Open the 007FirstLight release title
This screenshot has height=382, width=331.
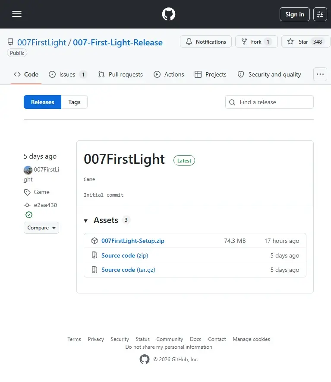(124, 159)
